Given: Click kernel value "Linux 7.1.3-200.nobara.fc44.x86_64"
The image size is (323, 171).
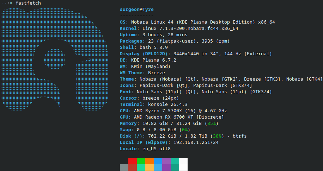Looking at the screenshot, I should pos(190,28).
